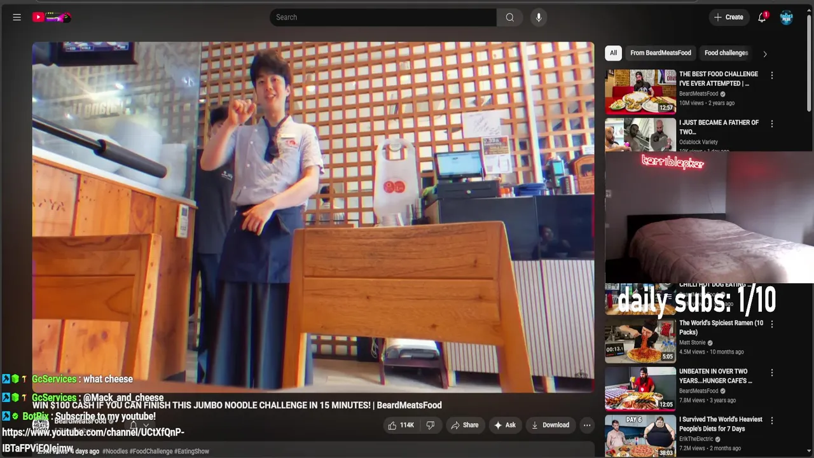Click the Create button
This screenshot has height=458, width=814.
[x=729, y=17]
